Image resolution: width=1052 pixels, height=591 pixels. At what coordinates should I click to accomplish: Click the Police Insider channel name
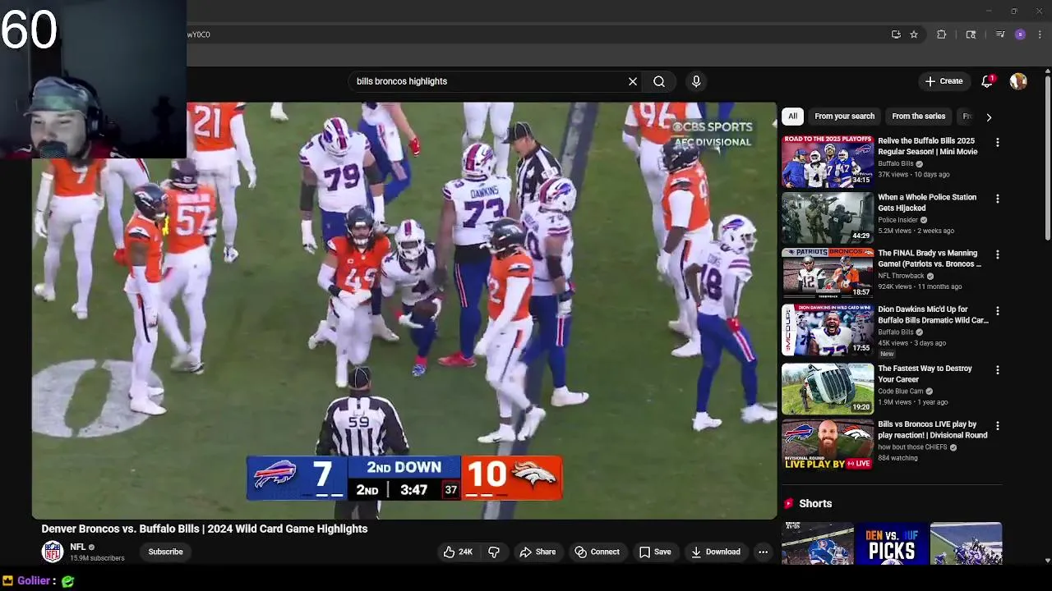point(897,220)
